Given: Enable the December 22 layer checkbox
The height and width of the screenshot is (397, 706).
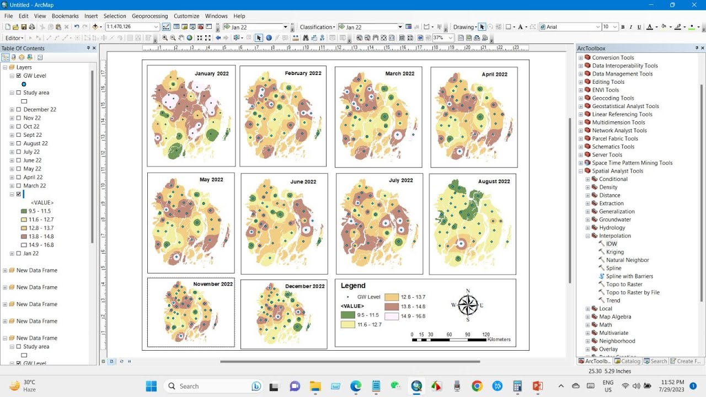Looking at the screenshot, I should pos(19,110).
